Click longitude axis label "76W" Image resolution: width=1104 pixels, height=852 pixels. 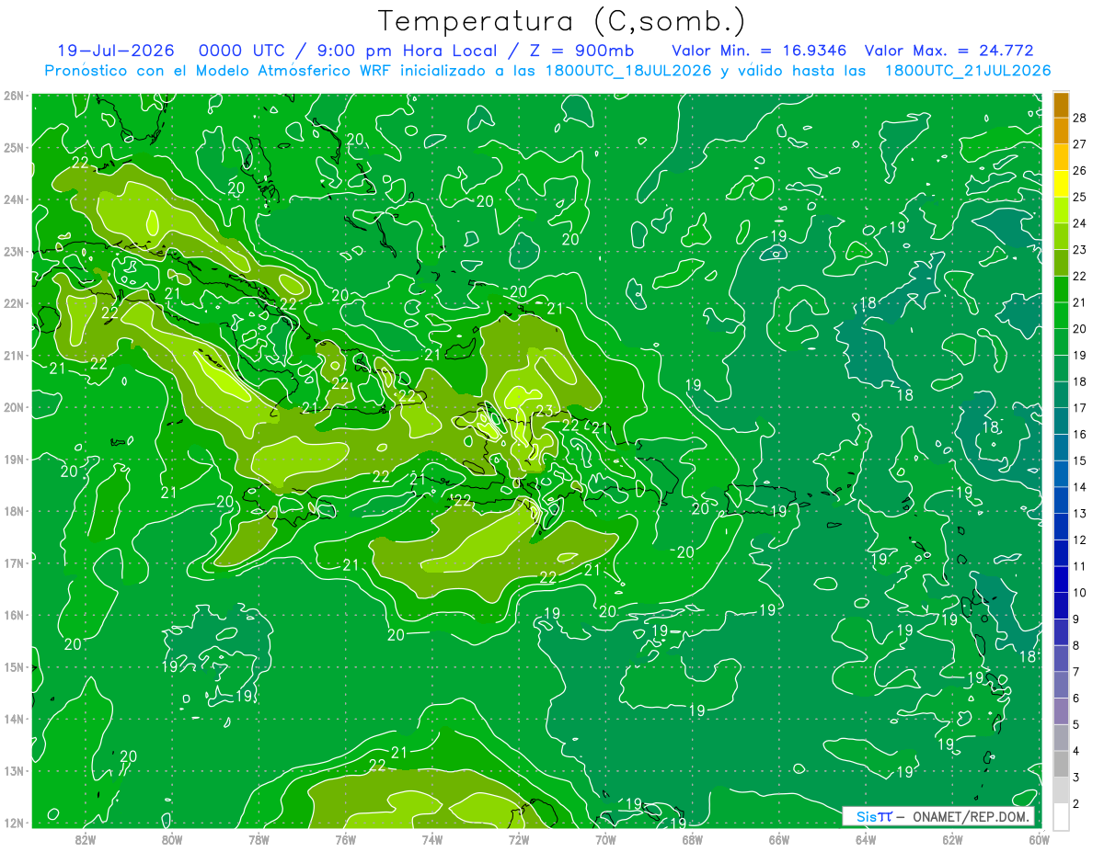(x=345, y=839)
